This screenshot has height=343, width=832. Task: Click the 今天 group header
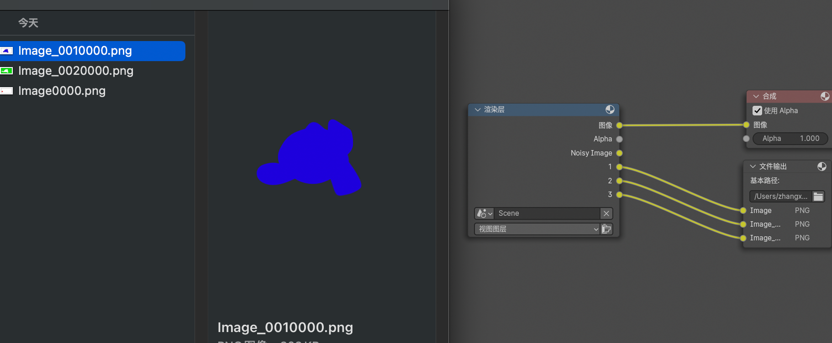click(x=28, y=23)
